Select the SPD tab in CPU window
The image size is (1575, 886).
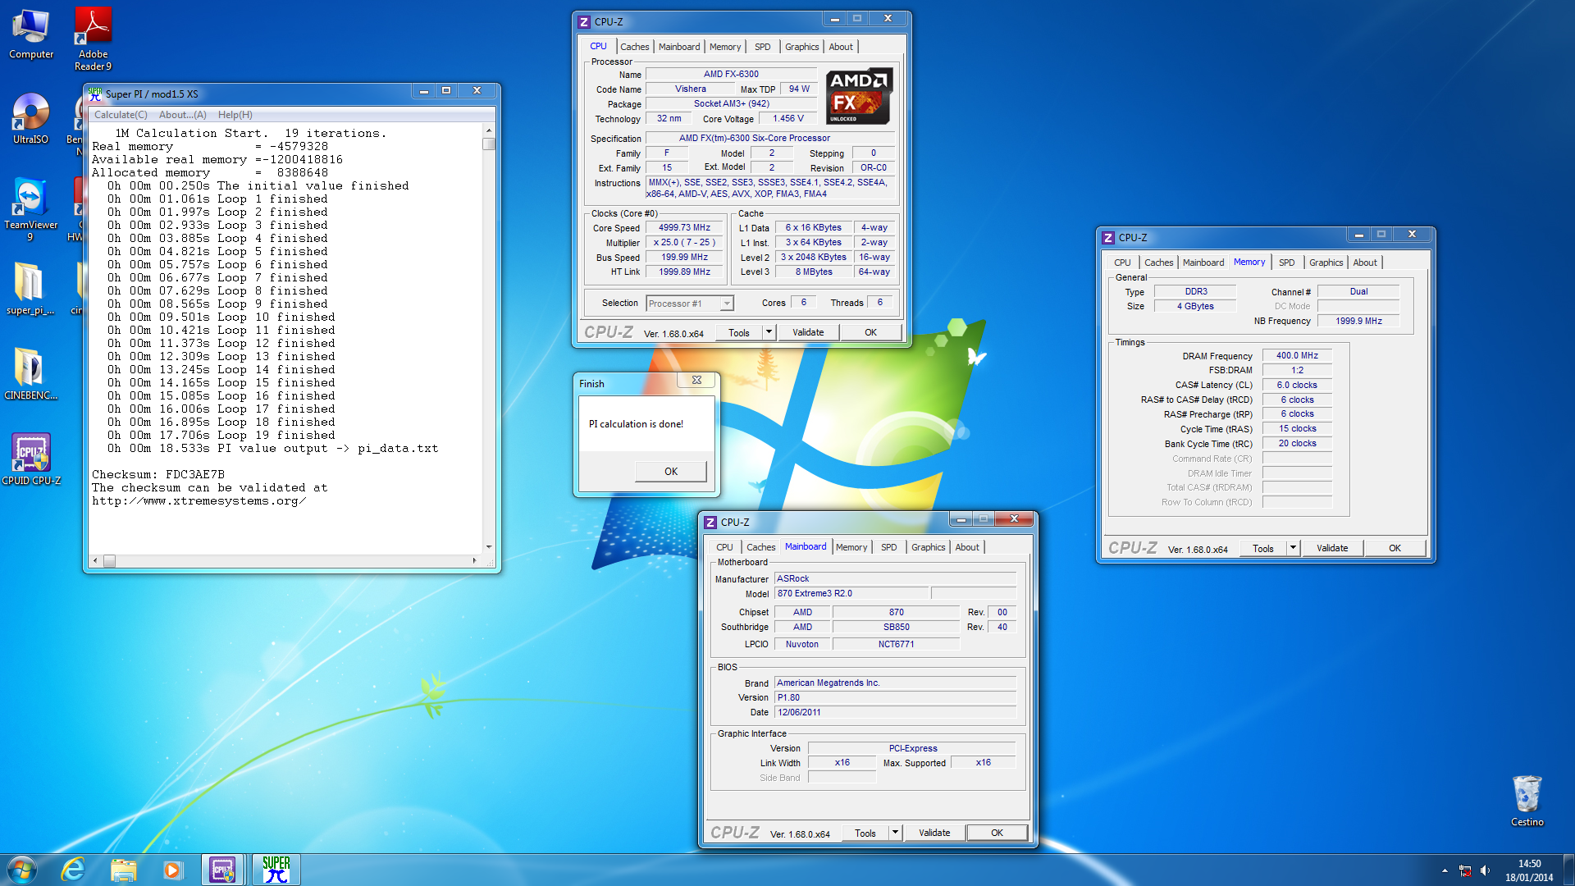click(762, 47)
